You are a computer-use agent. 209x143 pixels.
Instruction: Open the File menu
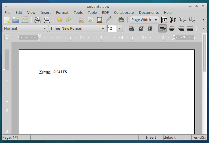pos(7,13)
